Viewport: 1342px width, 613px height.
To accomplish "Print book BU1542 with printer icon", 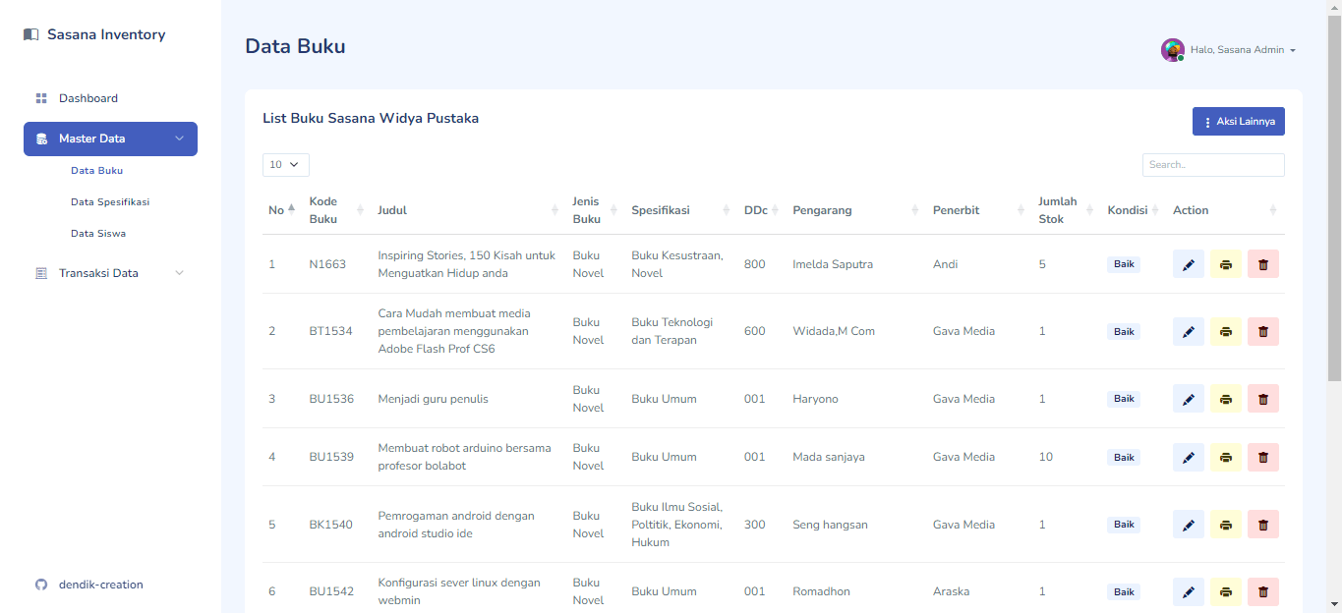I will pos(1226,591).
